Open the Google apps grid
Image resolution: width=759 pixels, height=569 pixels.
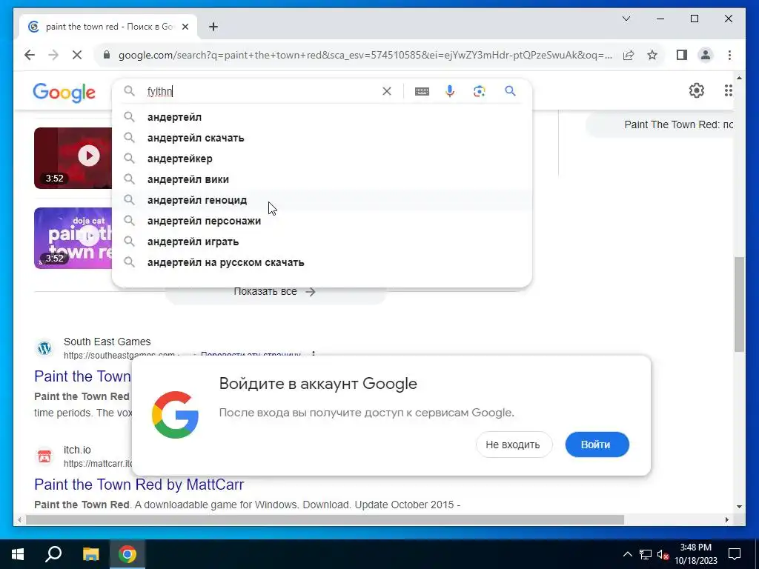click(728, 90)
